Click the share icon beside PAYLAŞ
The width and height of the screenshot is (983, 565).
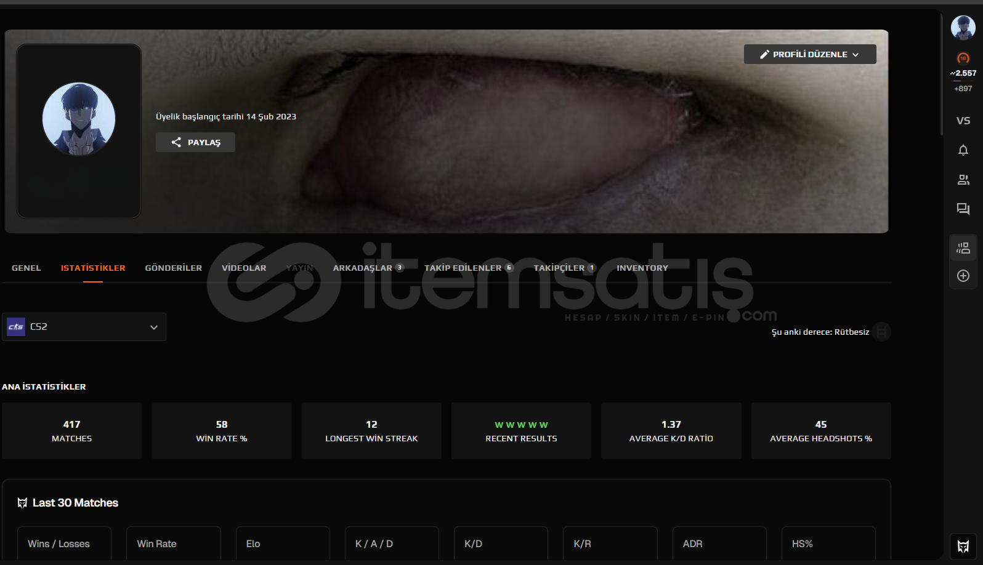point(176,142)
